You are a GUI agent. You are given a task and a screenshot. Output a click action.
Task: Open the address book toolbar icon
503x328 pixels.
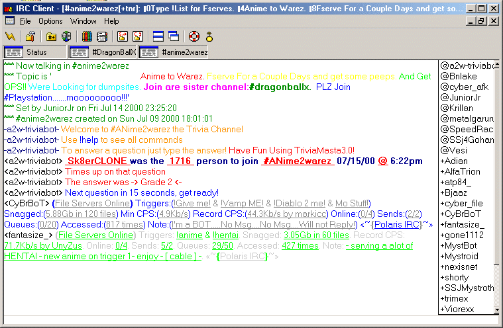click(87, 36)
